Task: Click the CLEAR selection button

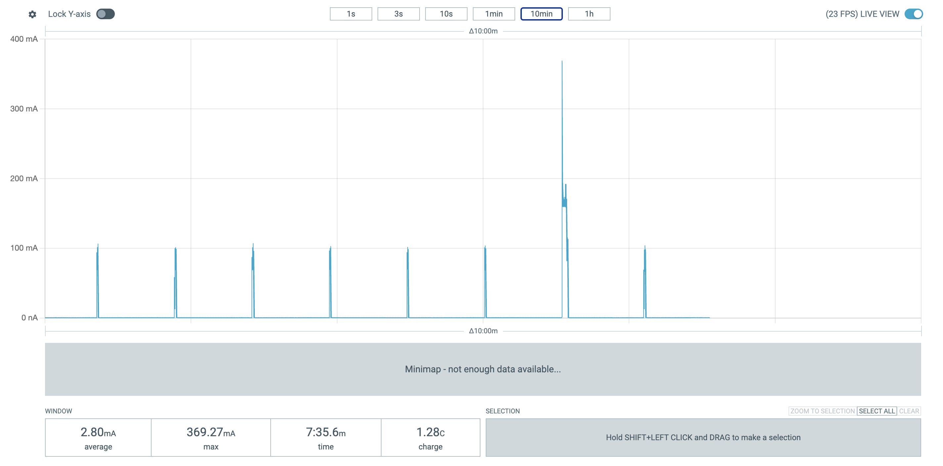Action: click(909, 411)
